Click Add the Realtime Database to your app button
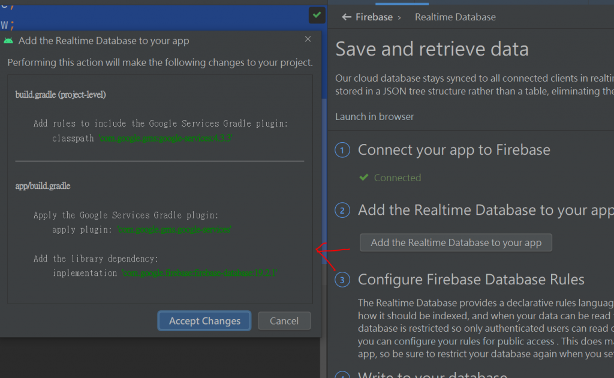This screenshot has height=378, width=614. click(x=456, y=242)
